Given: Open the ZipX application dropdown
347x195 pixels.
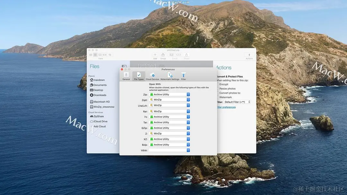Looking at the screenshot, I should tap(169, 100).
